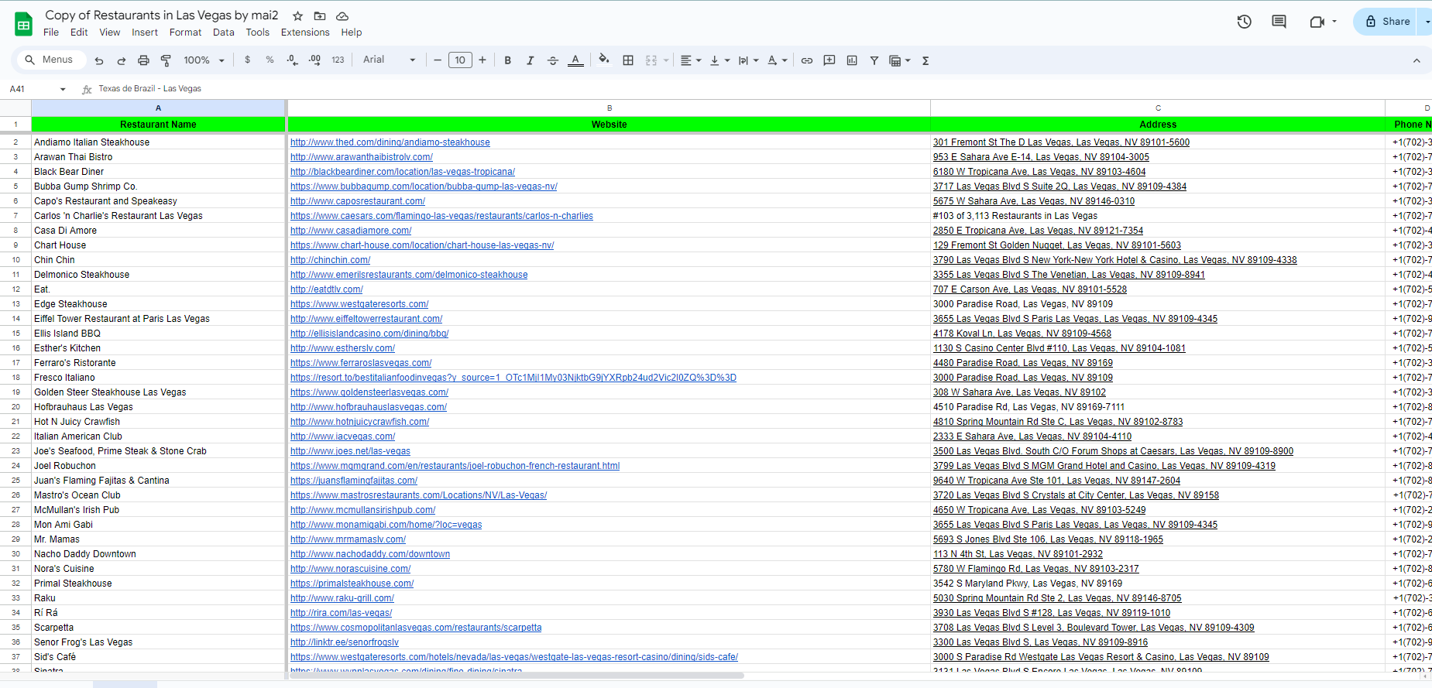Open the comments panel icon
1432x688 pixels.
[x=1279, y=22]
